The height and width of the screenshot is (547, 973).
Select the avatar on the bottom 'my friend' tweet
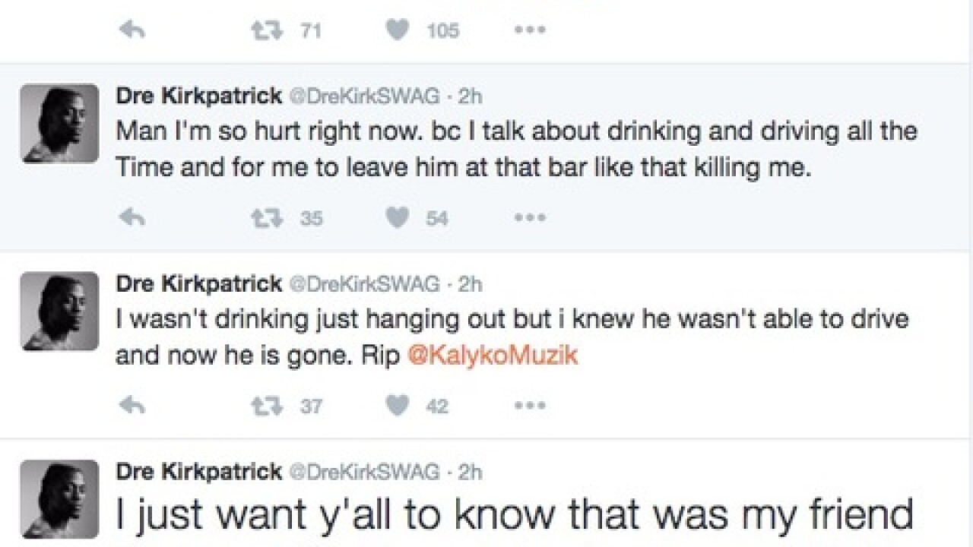(x=59, y=499)
